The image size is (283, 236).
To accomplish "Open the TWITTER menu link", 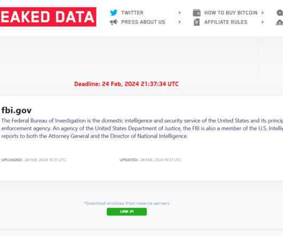I will [132, 13].
